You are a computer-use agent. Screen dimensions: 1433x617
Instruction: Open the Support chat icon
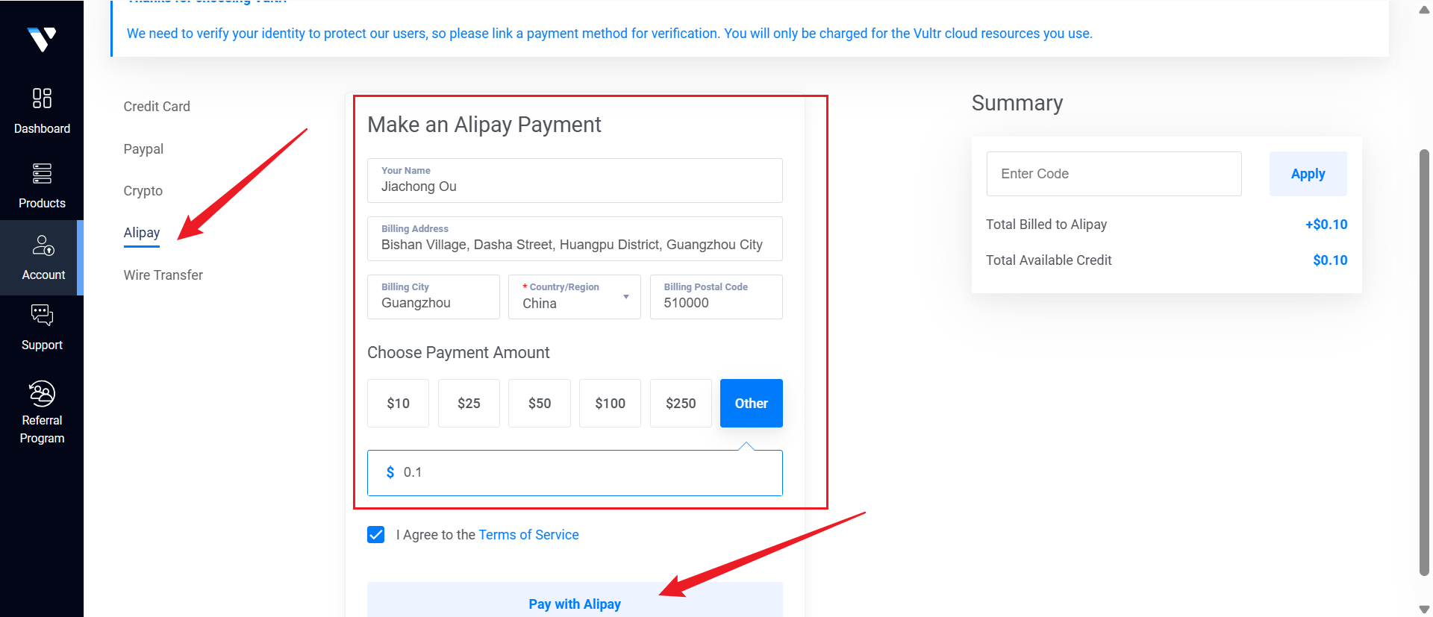(x=42, y=316)
